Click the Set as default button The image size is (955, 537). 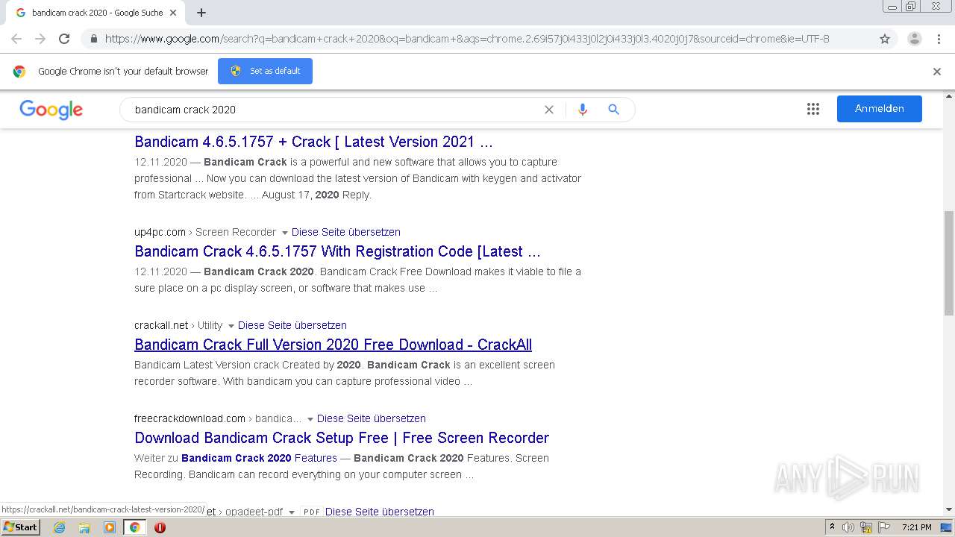(x=265, y=71)
